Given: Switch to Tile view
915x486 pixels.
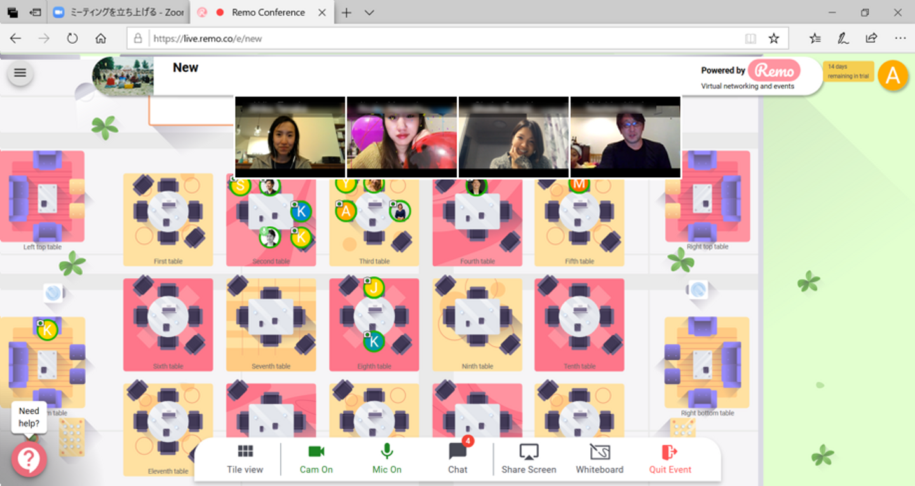Looking at the screenshot, I should pyautogui.click(x=245, y=460).
